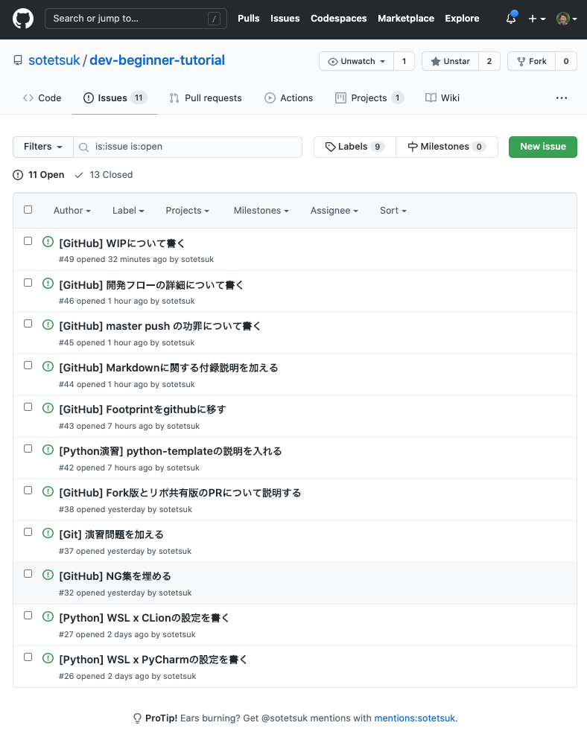Switch to the Actions tab
Screen dimensions: 587x737
pos(289,98)
